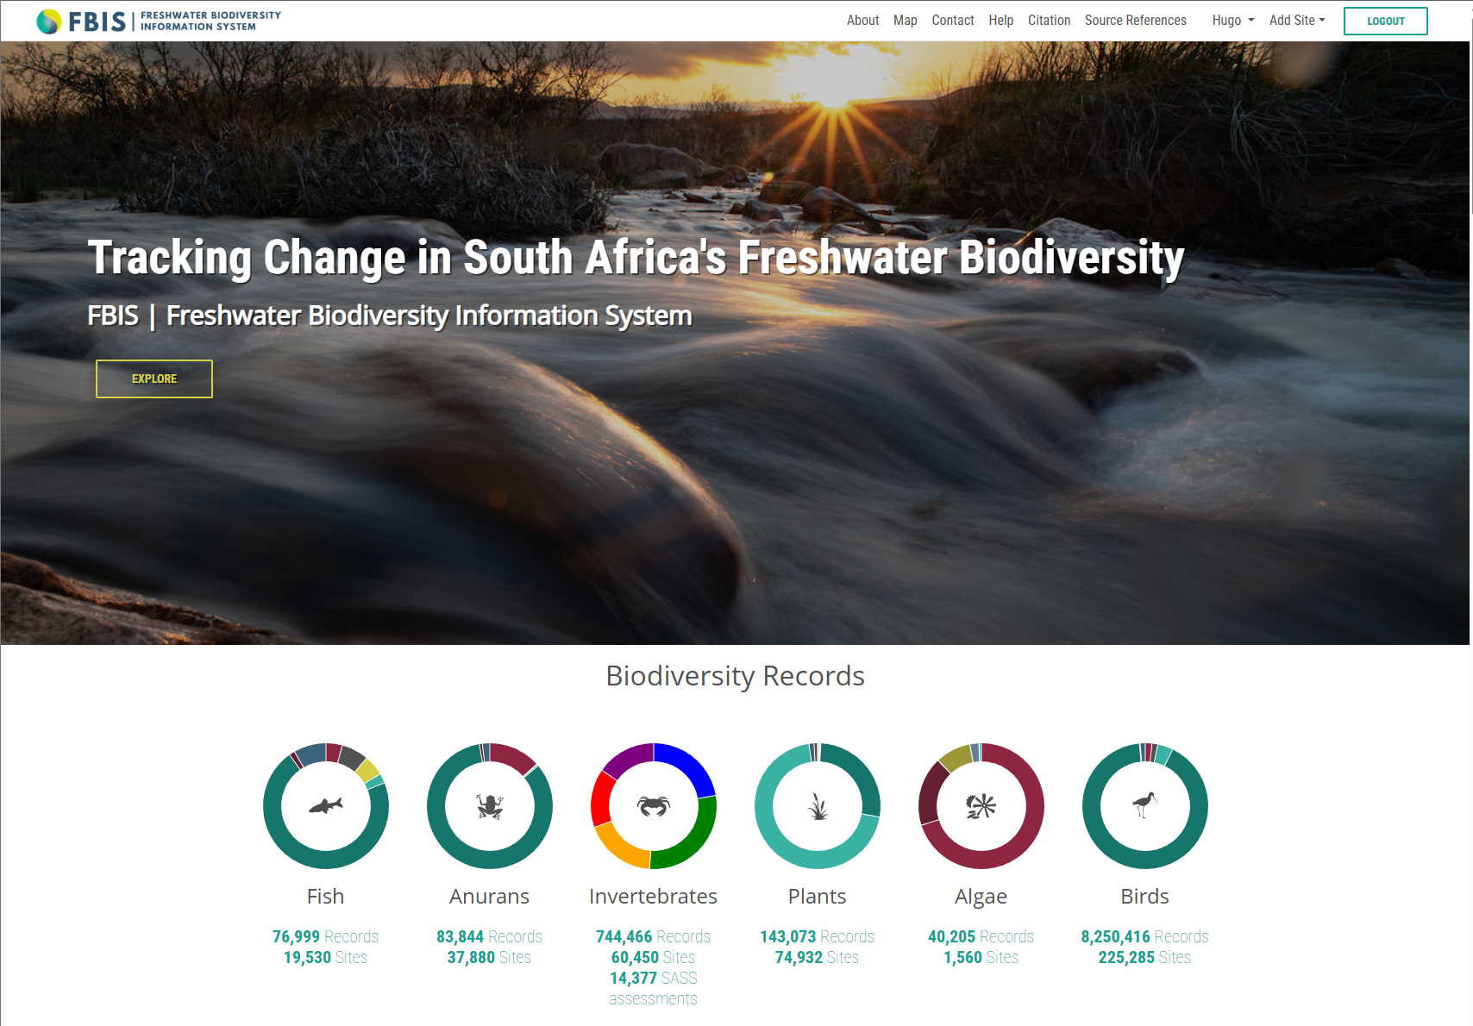Go to the Map page
Screen dimensions: 1473x1026
click(x=905, y=21)
